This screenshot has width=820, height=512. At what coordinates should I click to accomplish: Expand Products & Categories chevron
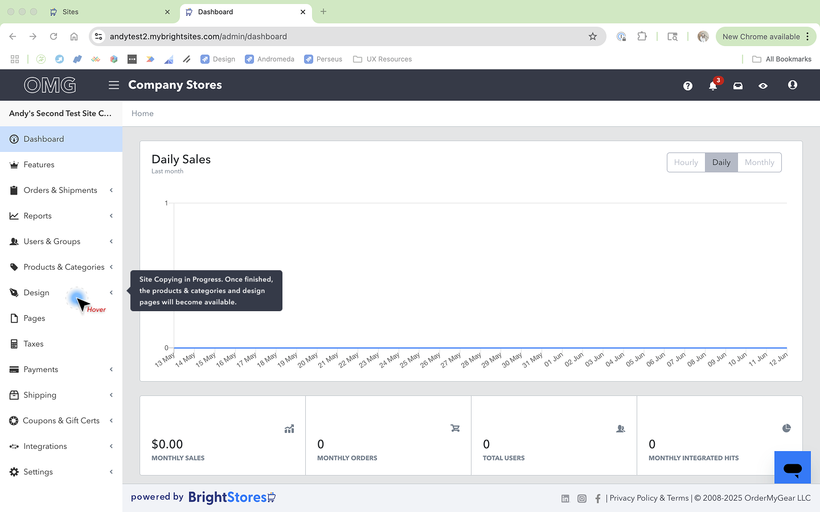[111, 267]
